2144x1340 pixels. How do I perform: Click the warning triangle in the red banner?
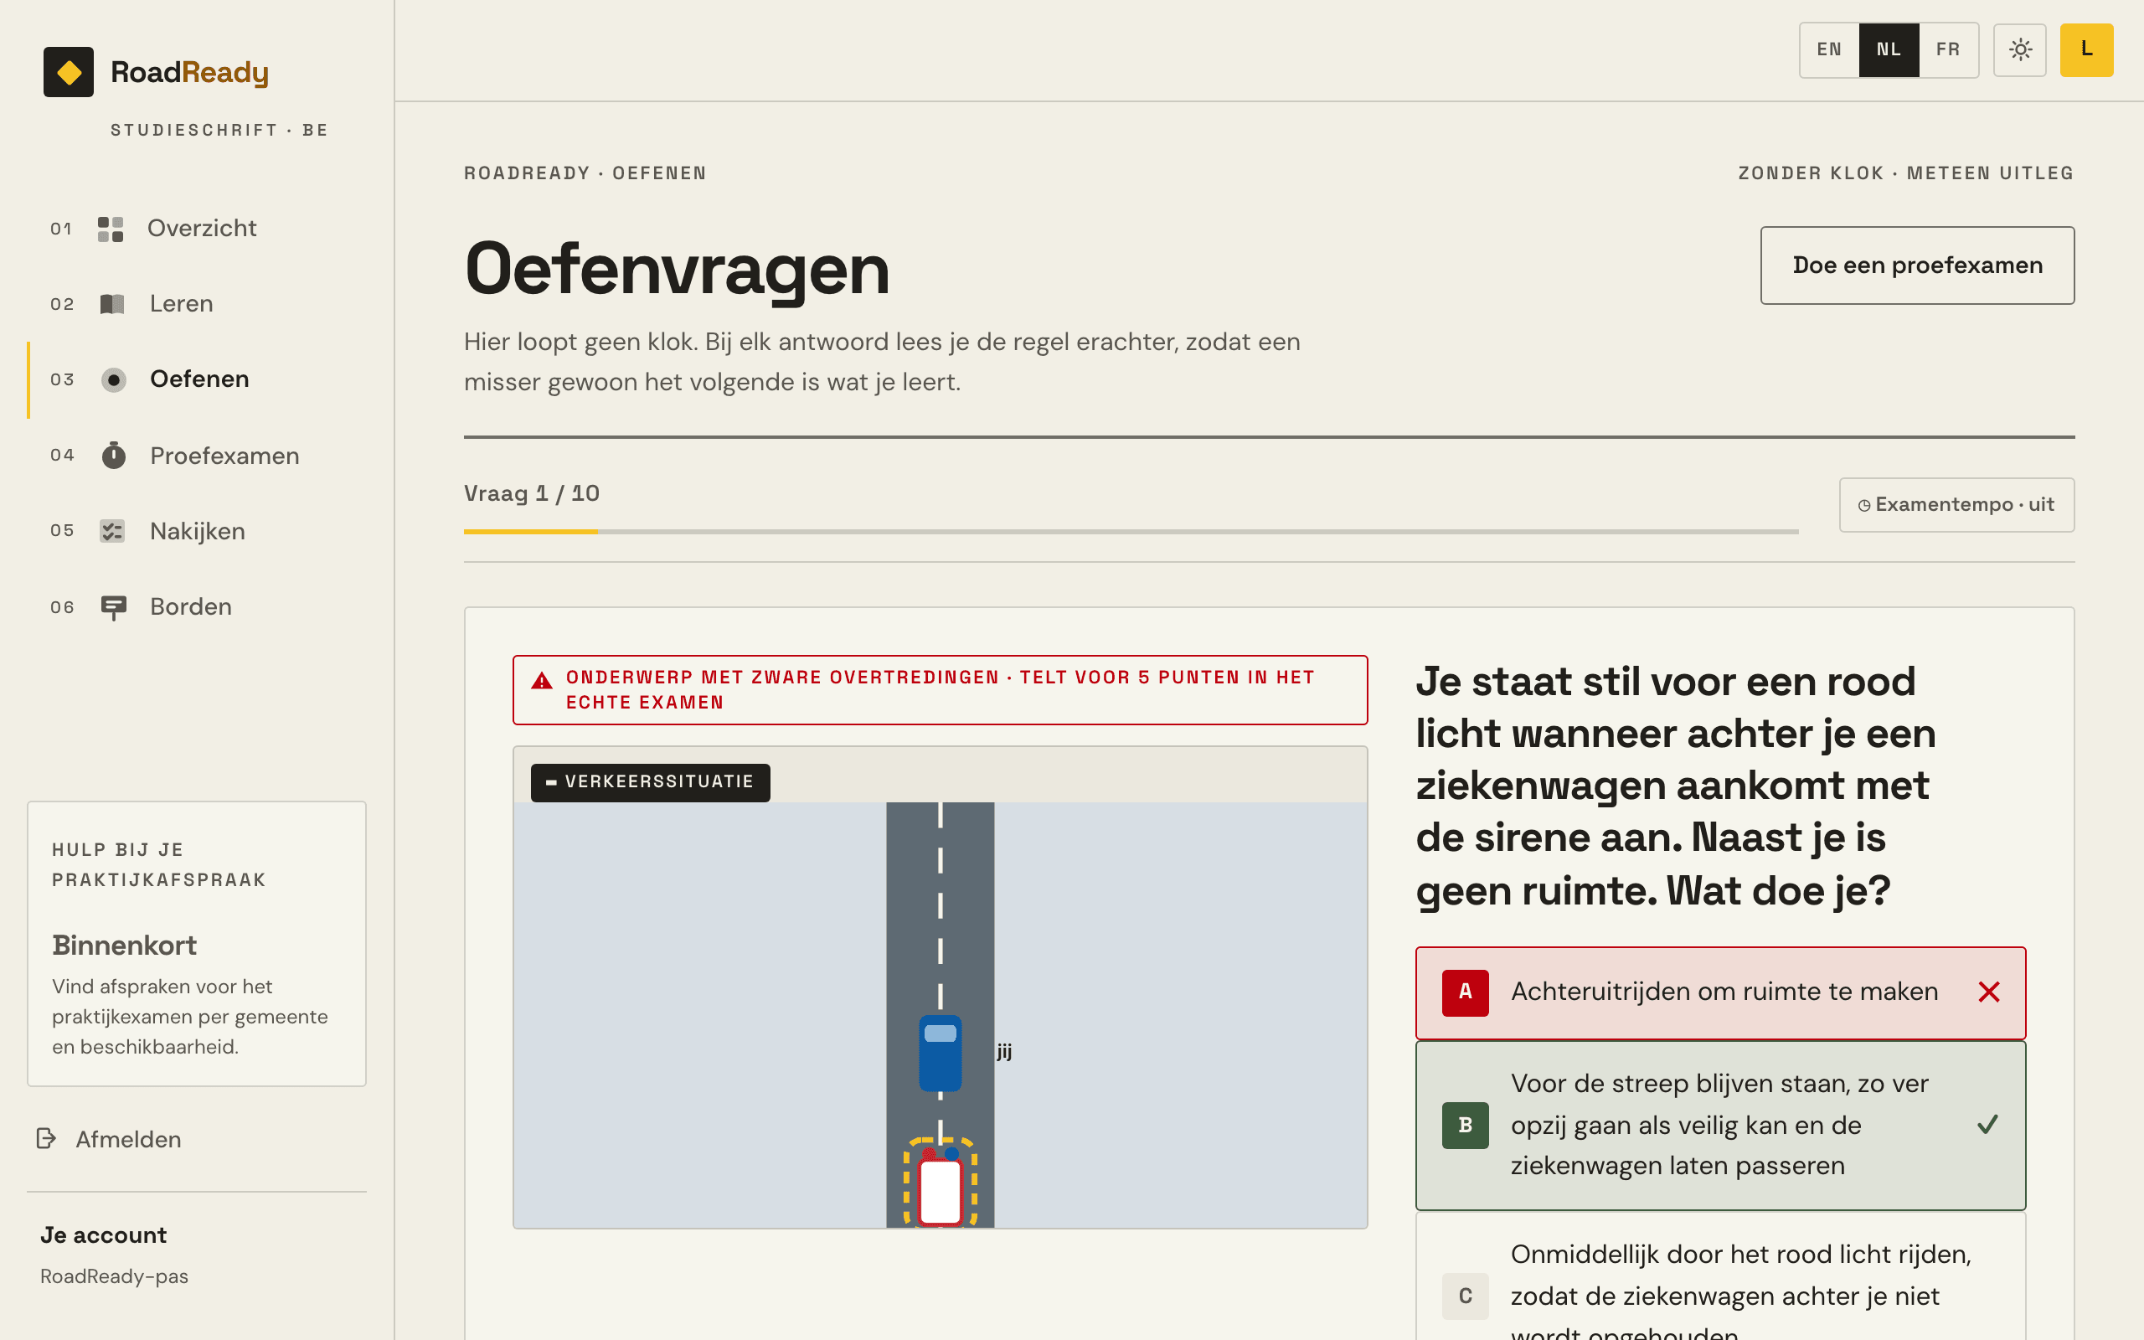541,681
